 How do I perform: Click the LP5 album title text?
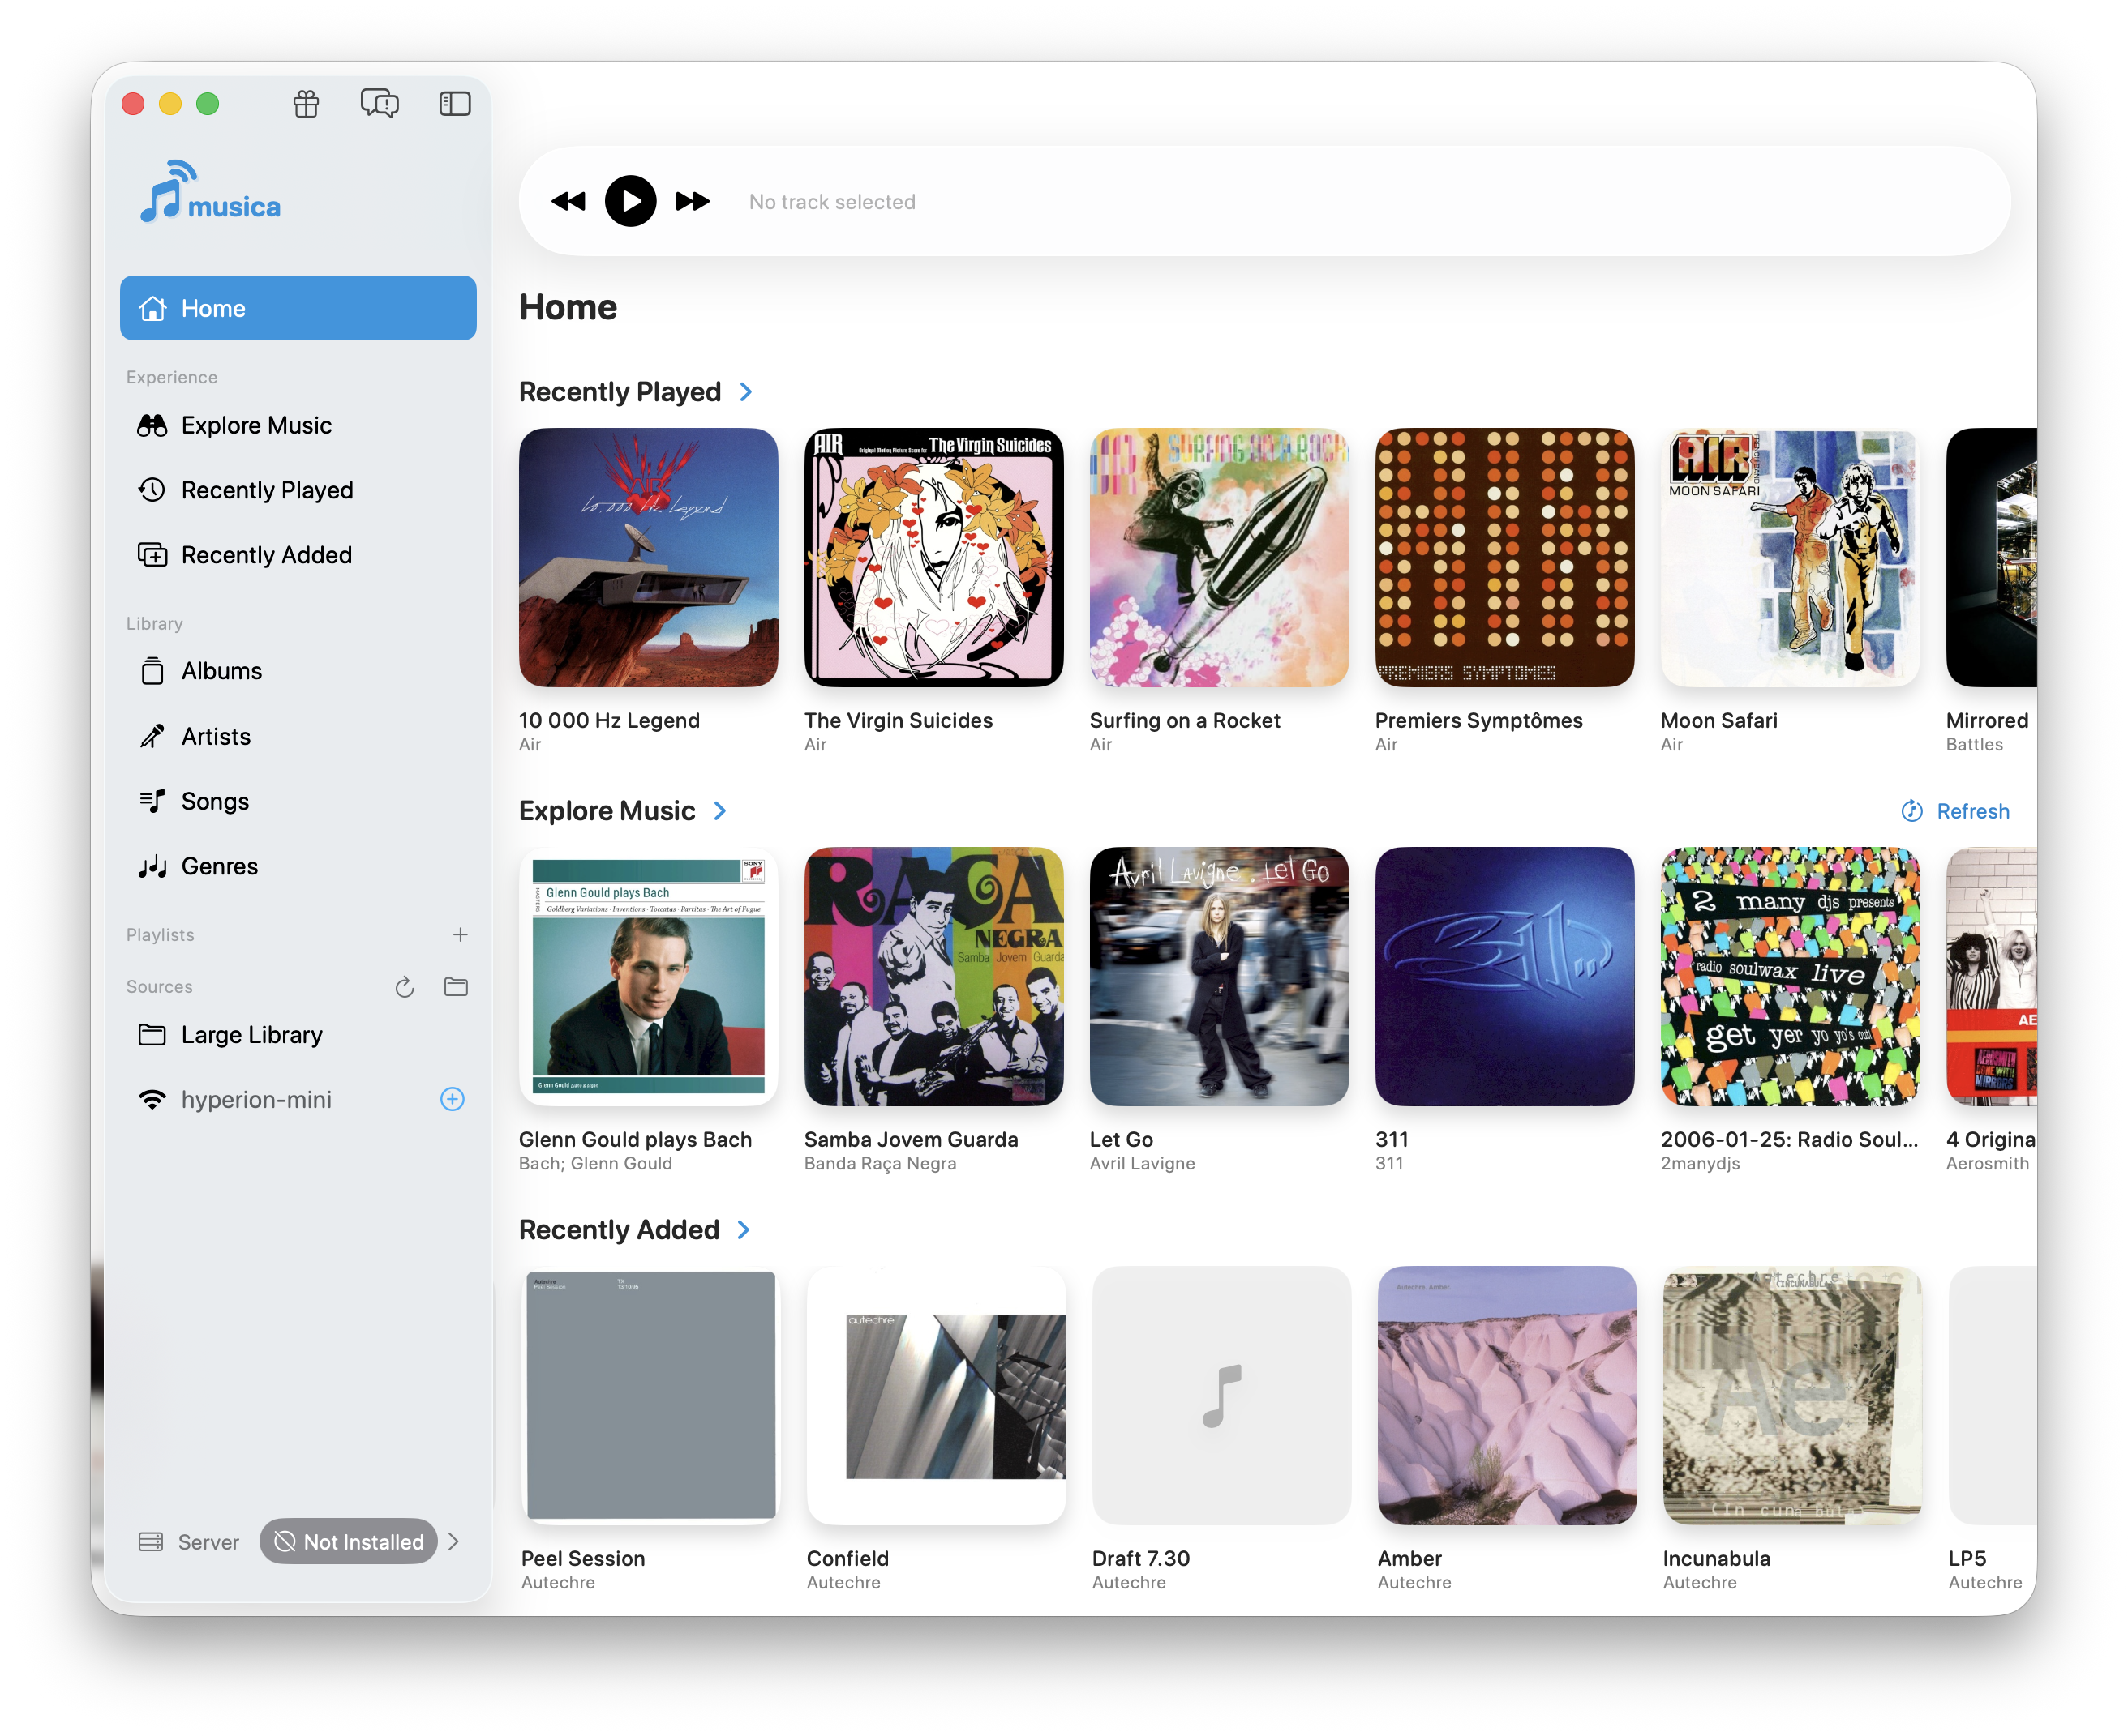point(1967,1559)
